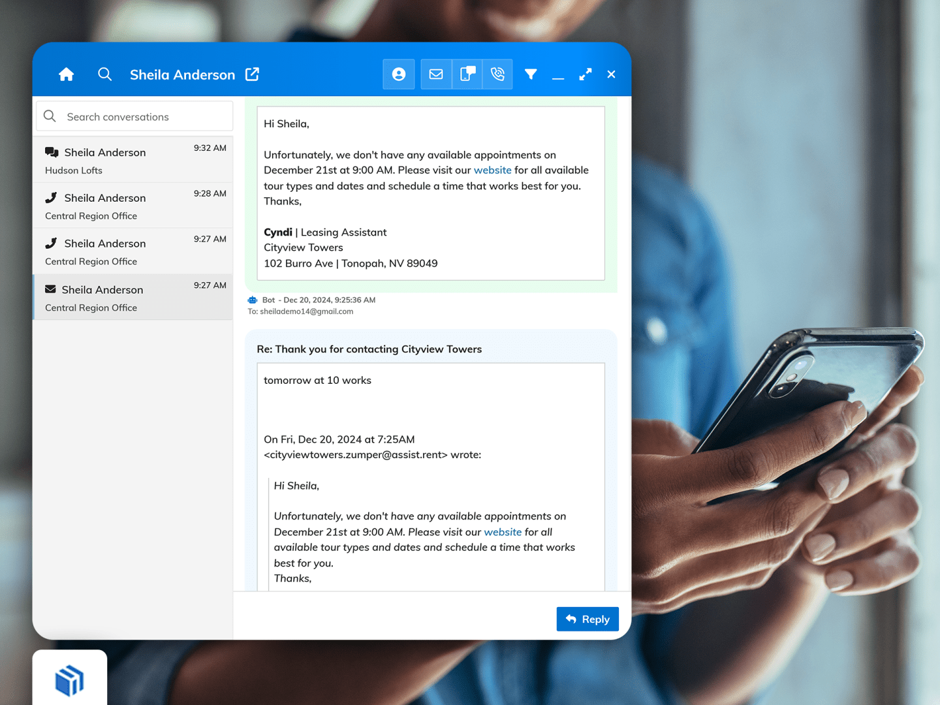Click the Search conversations field
Image resolution: width=940 pixels, height=705 pixels.
point(134,116)
